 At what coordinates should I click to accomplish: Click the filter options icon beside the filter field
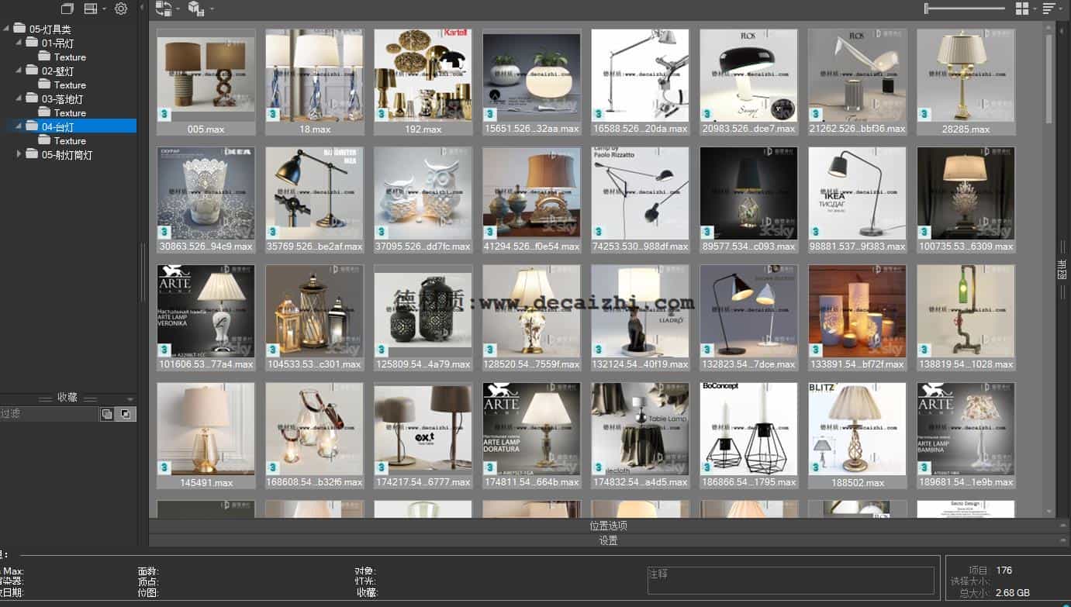click(109, 413)
